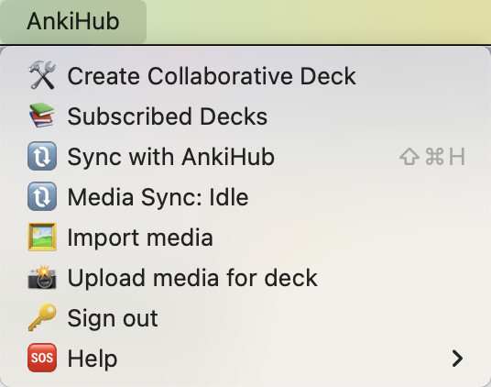Dismiss the menu via the empty menu bar area
491x387 pixels.
319,21
